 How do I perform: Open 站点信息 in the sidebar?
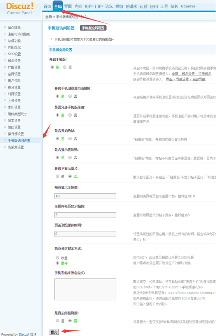14,27
